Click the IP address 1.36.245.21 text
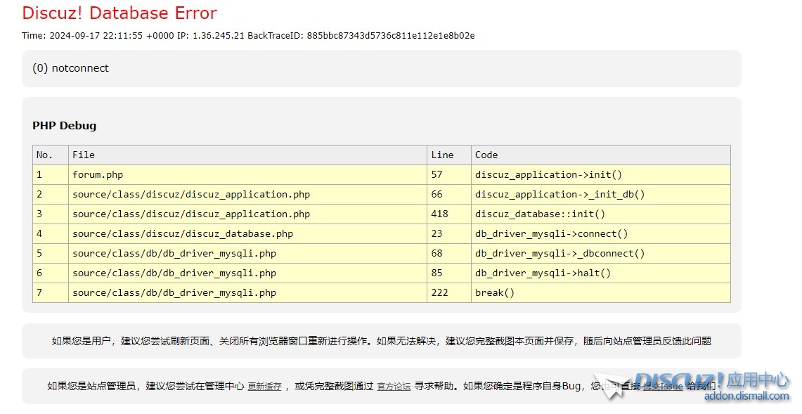 218,35
